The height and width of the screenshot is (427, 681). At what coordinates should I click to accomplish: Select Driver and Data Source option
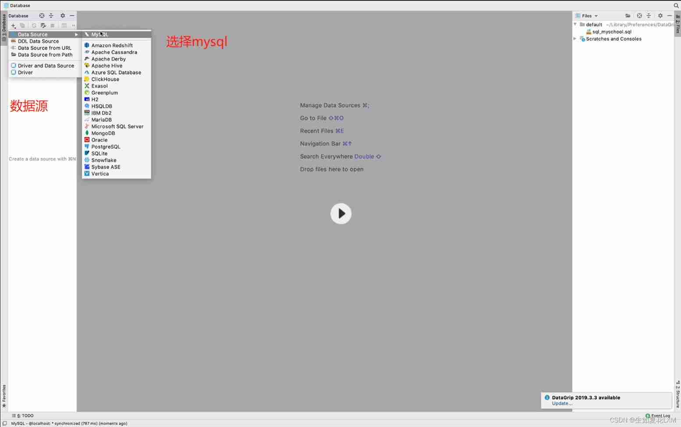(x=45, y=66)
